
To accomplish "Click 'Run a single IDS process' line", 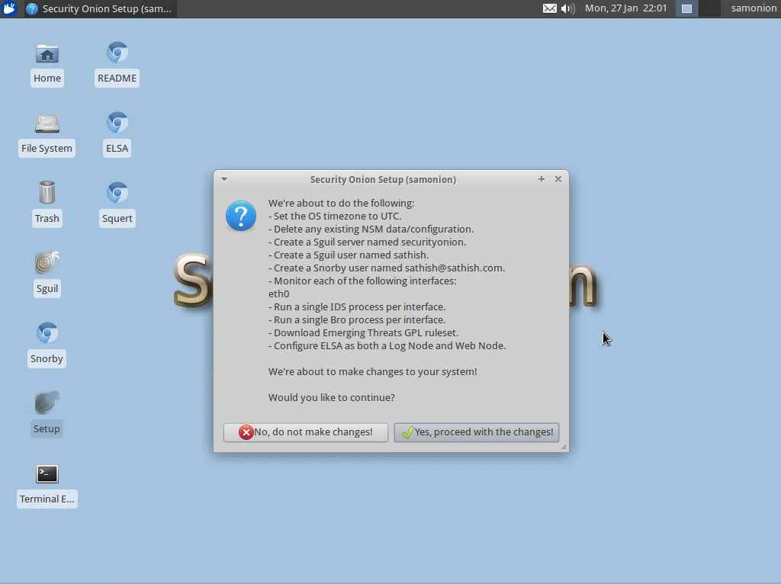I will [357, 306].
